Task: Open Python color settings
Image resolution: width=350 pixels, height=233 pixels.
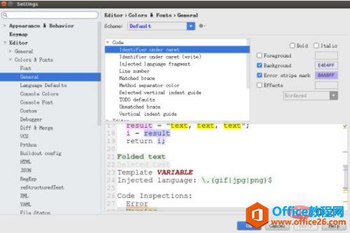Action: coord(28,145)
